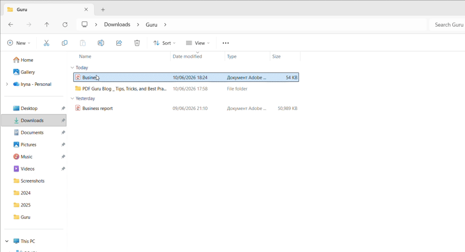
Task: Sort by the Type column header
Action: 232,56
